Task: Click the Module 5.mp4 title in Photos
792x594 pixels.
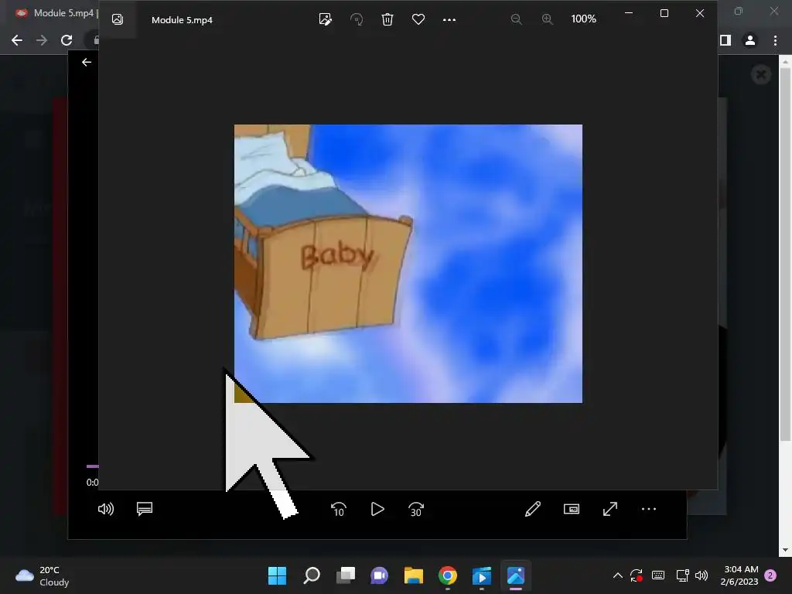Action: (182, 19)
